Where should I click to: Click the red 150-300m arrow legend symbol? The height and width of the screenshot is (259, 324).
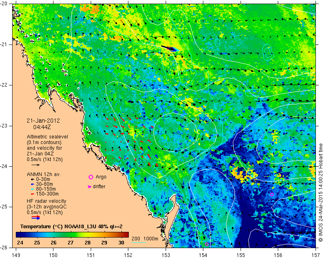(x=32, y=194)
